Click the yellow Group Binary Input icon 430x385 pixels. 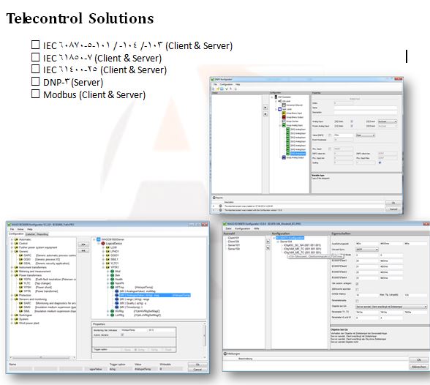pyautogui.click(x=284, y=113)
